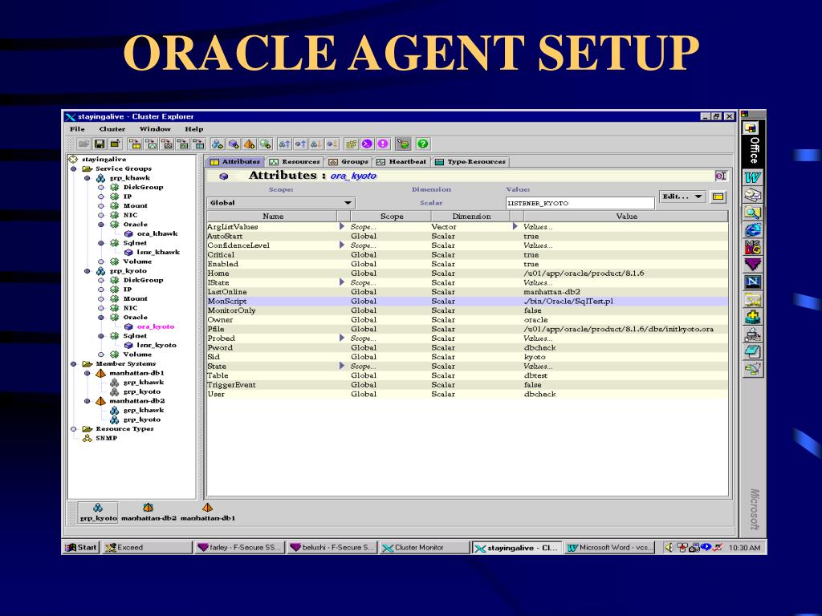The image size is (822, 616).
Task: Expand the scope arrow in Probed row
Action: (x=342, y=338)
